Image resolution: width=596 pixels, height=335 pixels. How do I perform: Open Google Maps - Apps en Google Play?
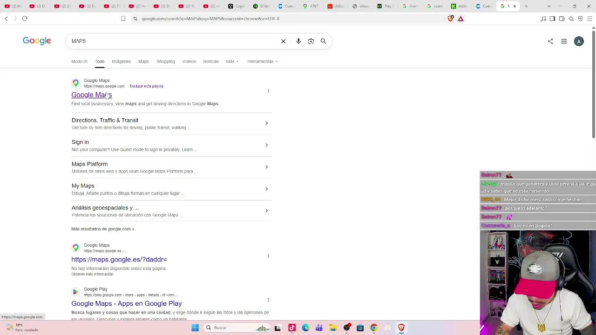127,304
